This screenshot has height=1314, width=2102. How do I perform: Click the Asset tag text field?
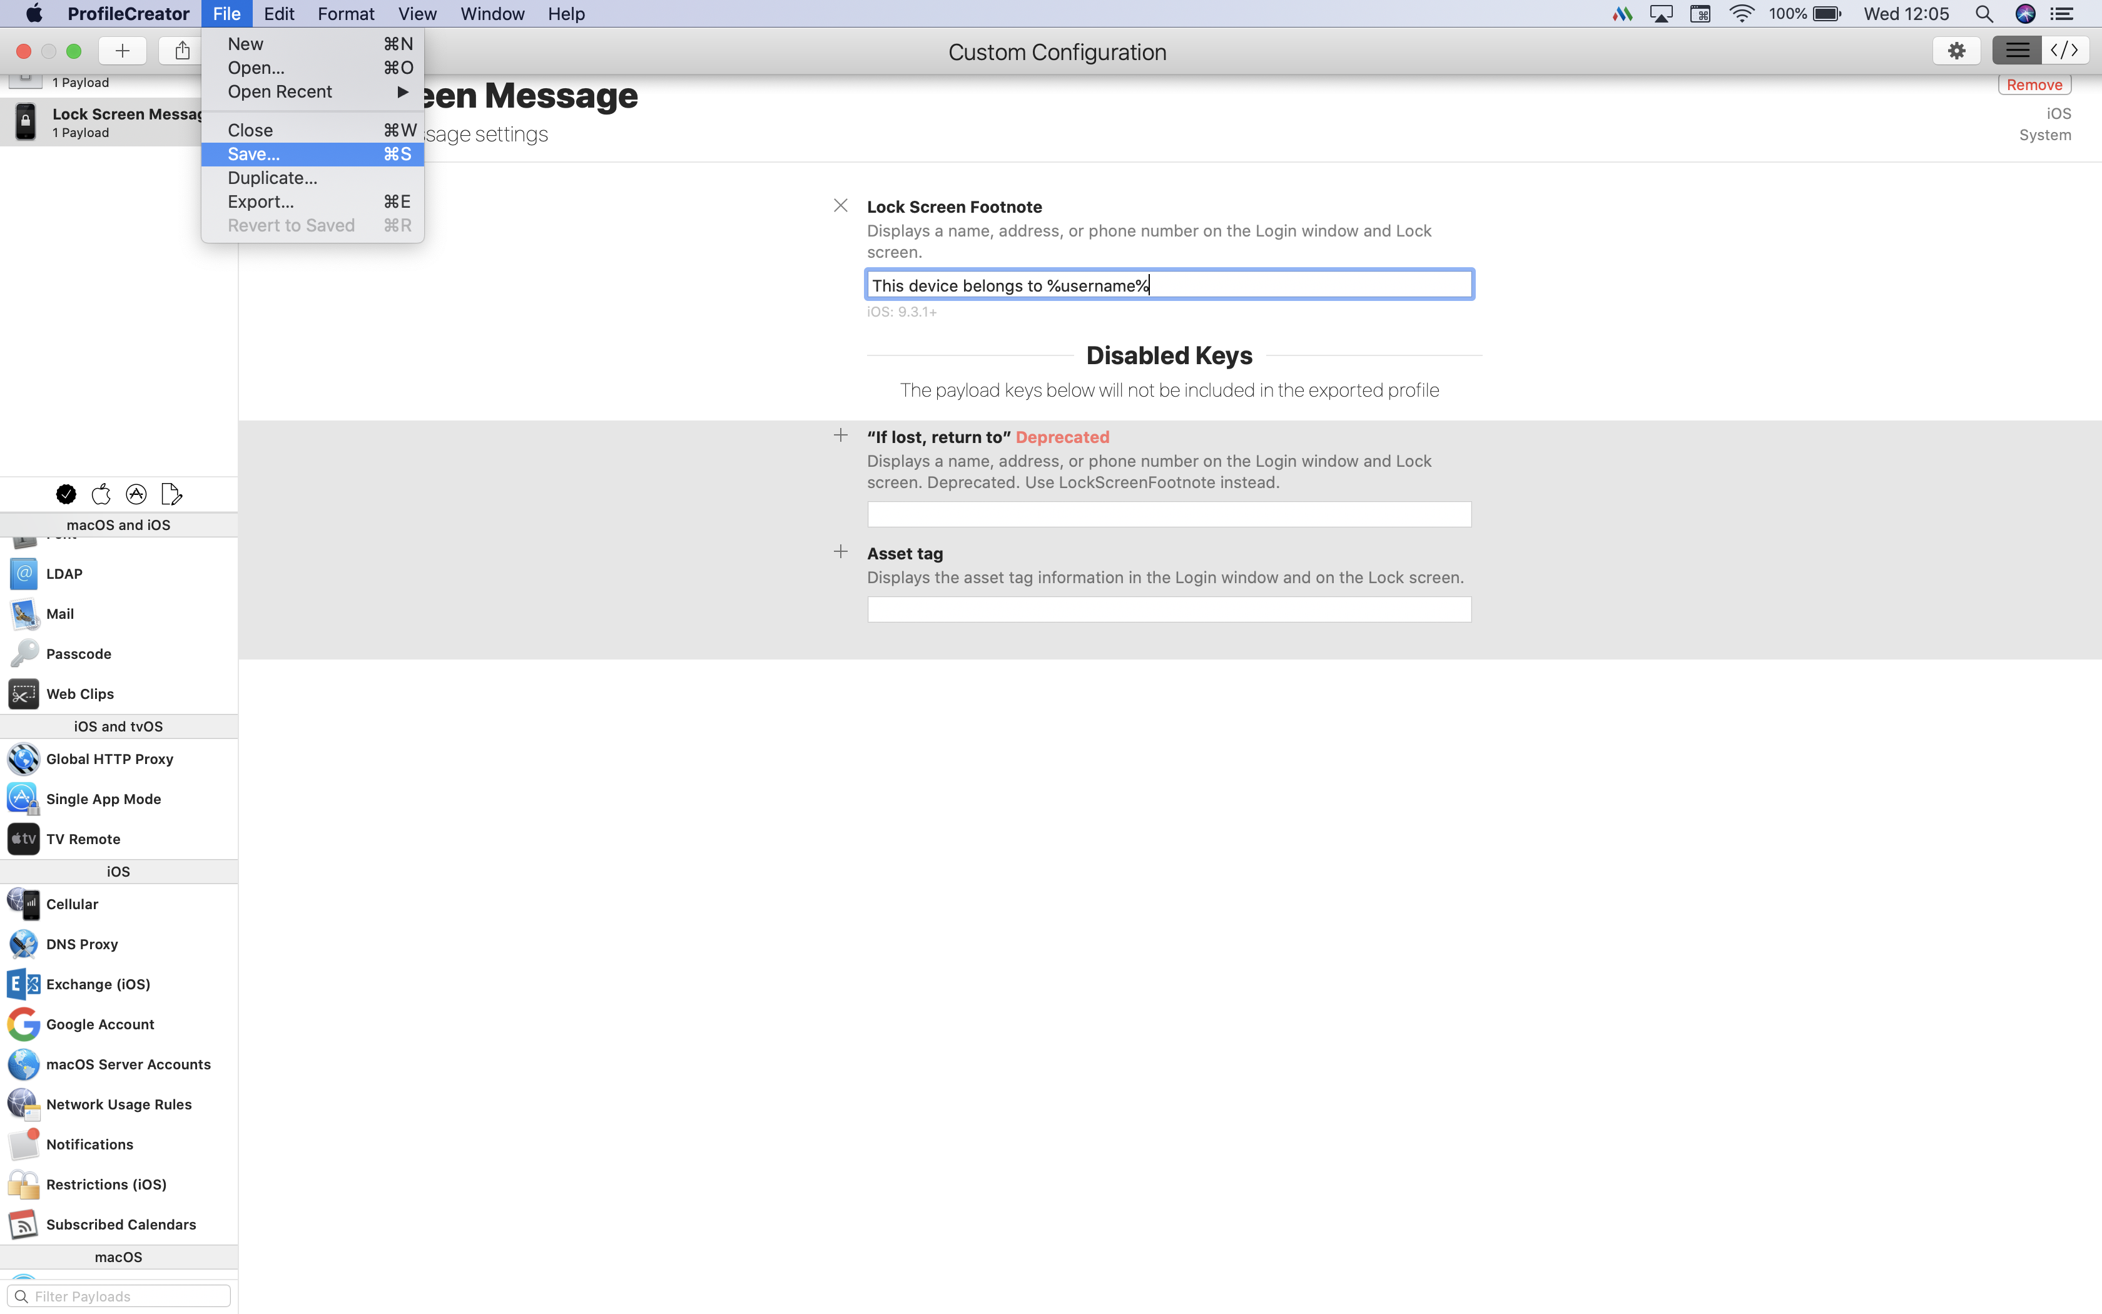(x=1168, y=609)
